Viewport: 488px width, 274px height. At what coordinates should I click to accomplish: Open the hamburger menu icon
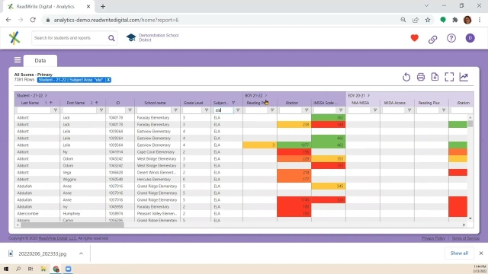[18, 60]
